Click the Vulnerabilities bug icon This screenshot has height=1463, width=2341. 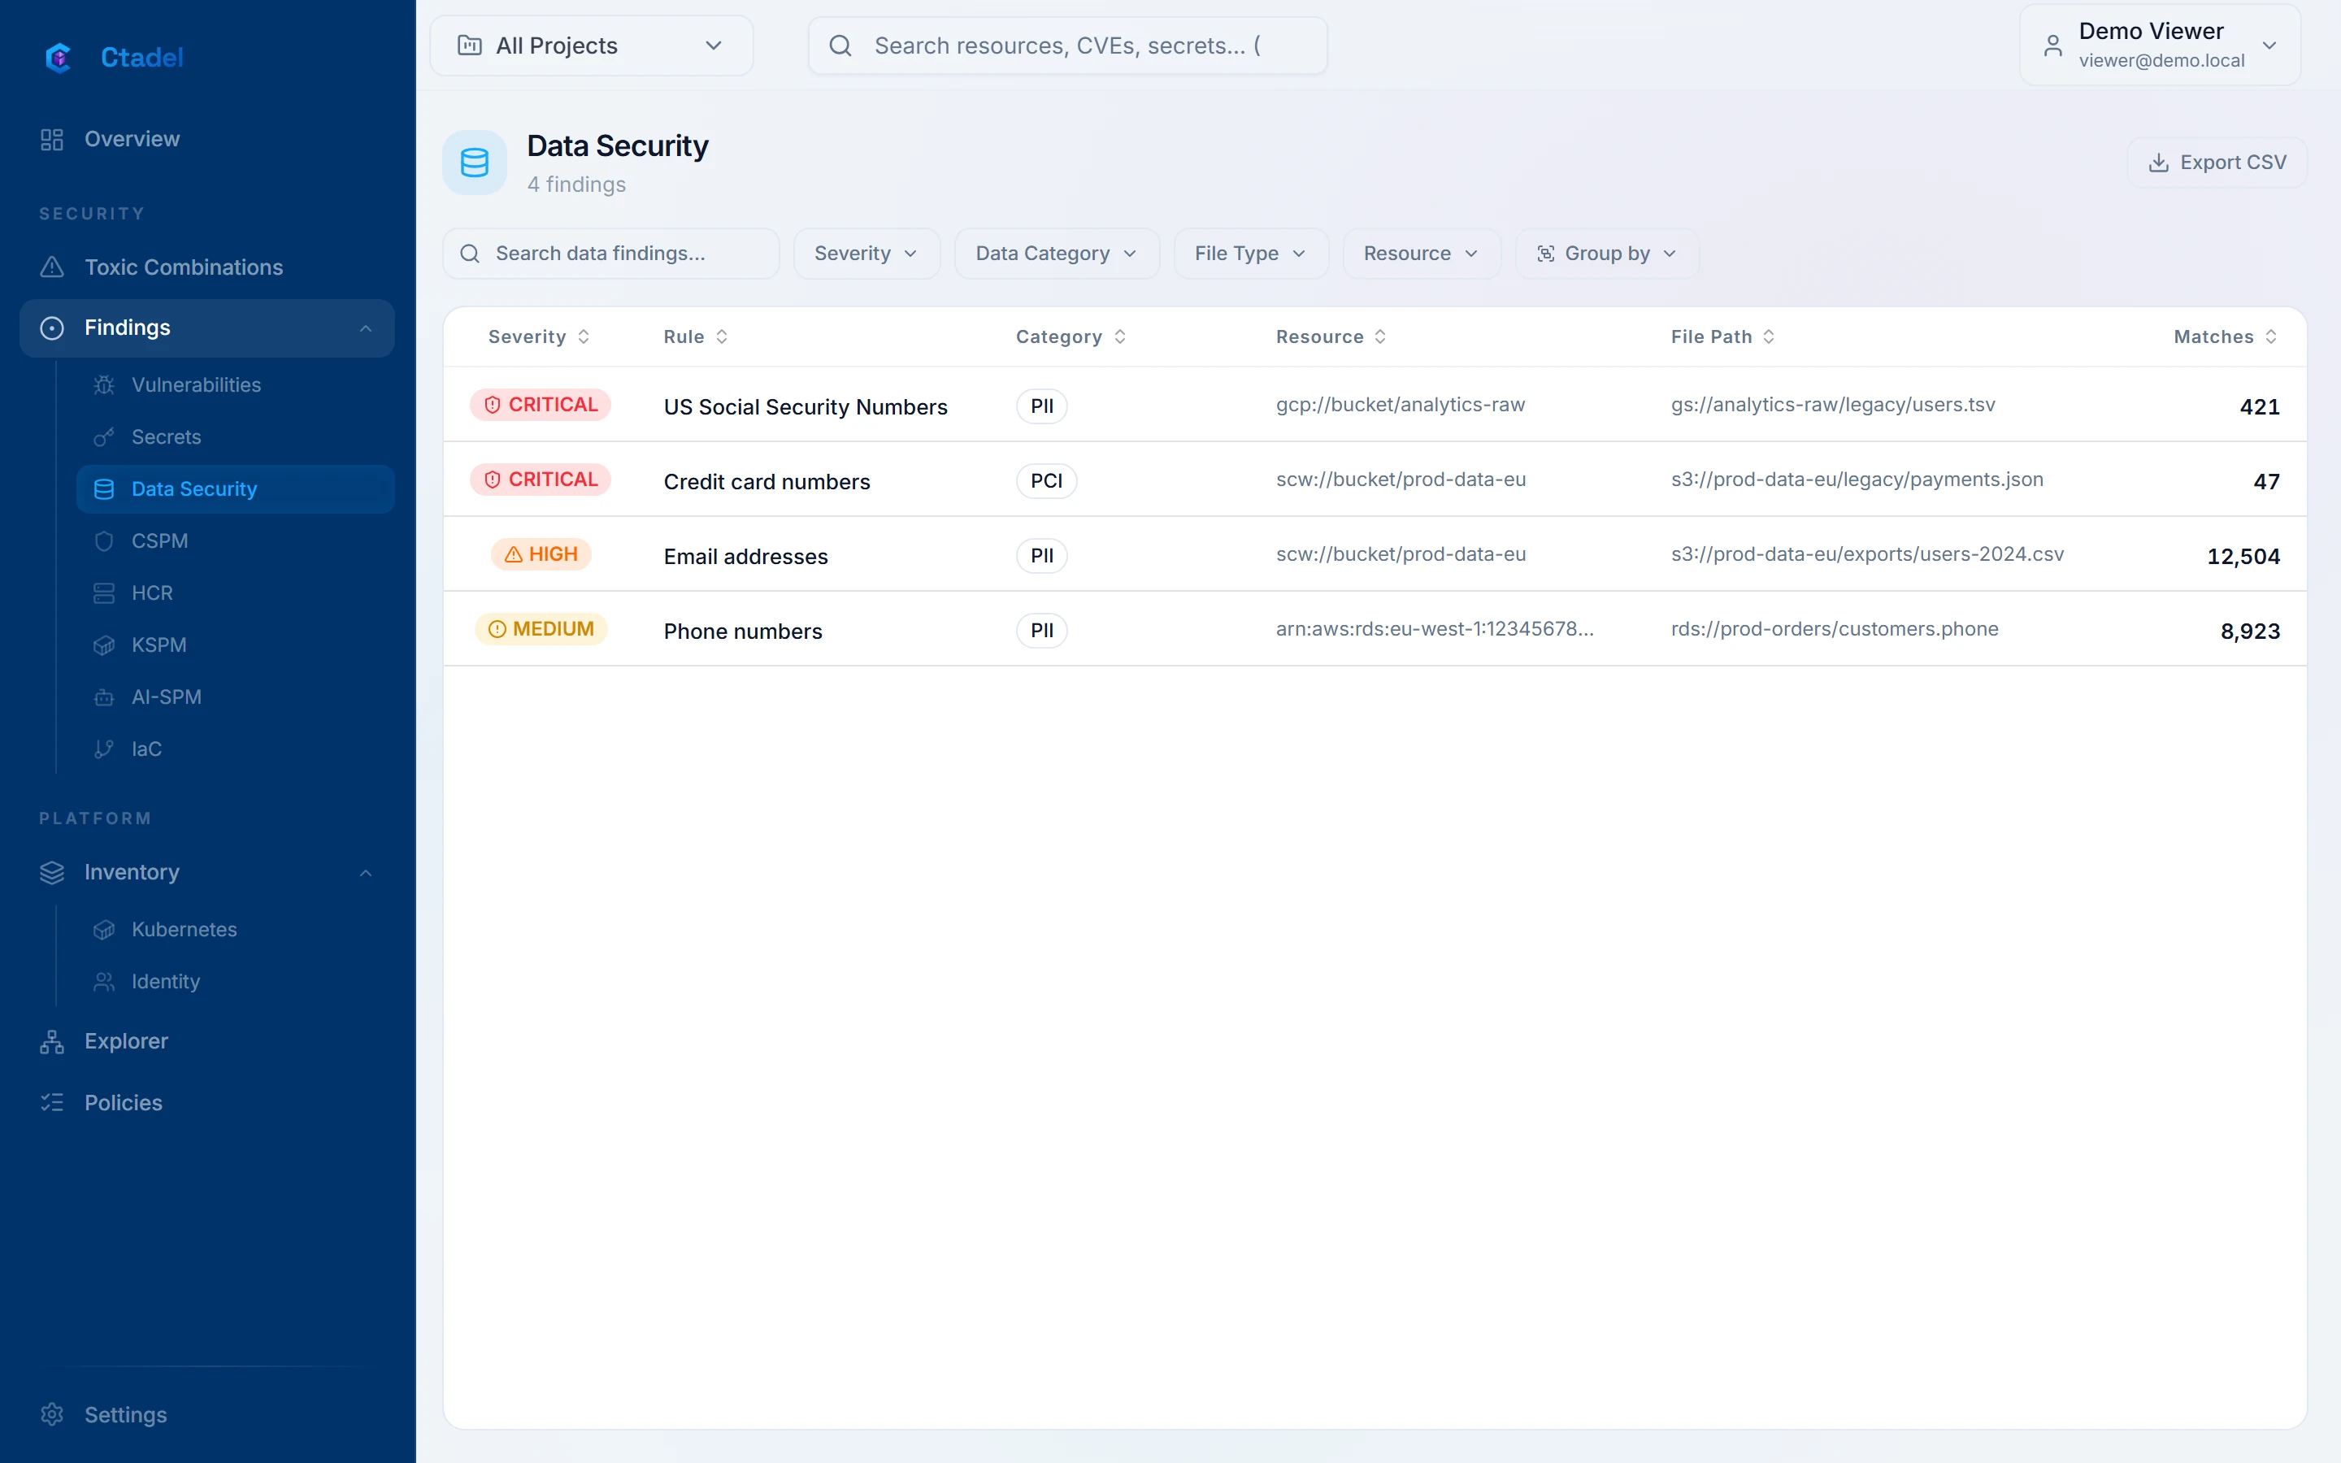click(105, 385)
